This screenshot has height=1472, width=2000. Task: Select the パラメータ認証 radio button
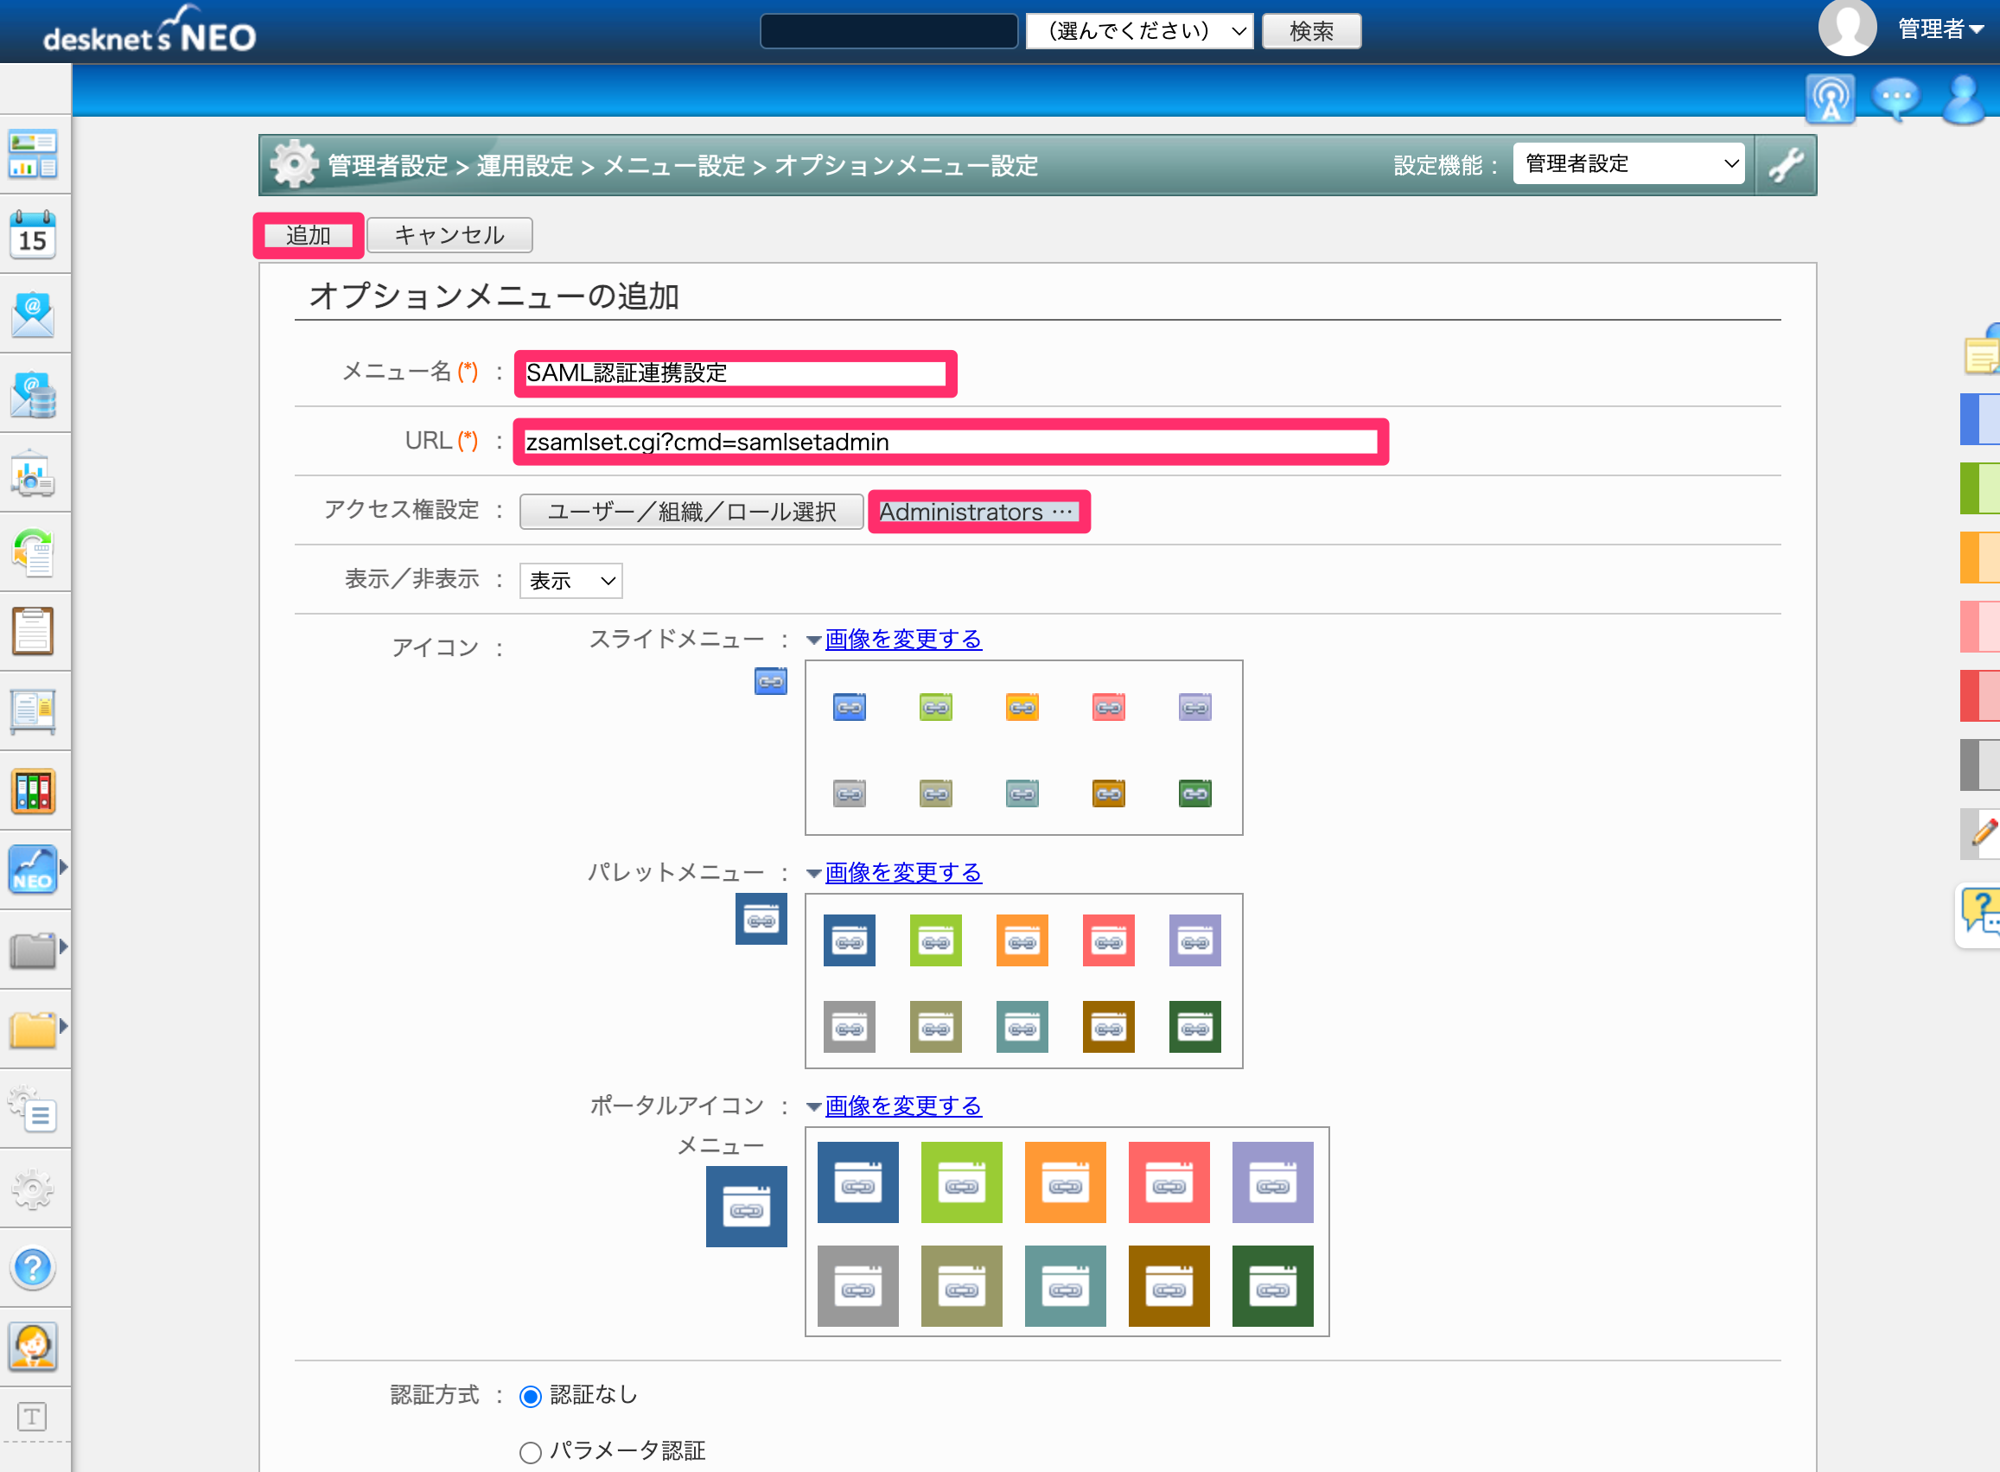(x=530, y=1452)
